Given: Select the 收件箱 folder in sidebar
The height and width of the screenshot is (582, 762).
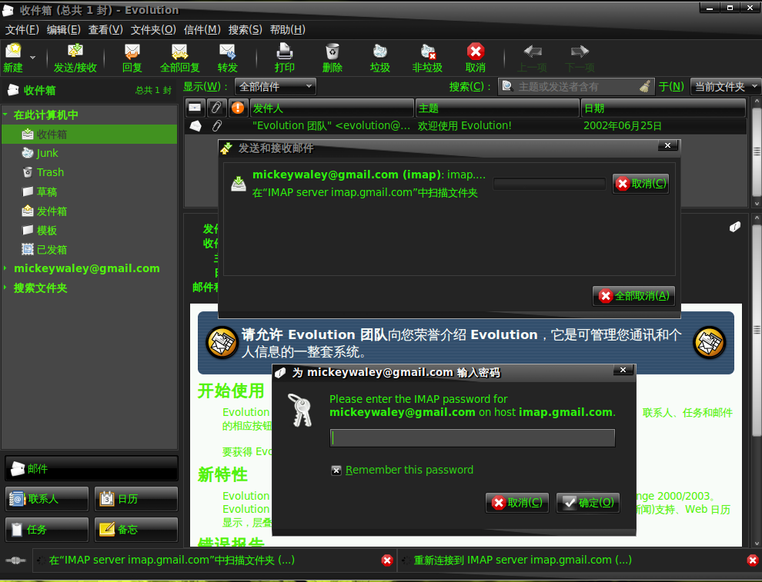Looking at the screenshot, I should 89,134.
